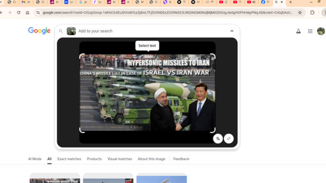This screenshot has width=326, height=183.
Task: Open the third result card with blue sky
Action: (162, 178)
